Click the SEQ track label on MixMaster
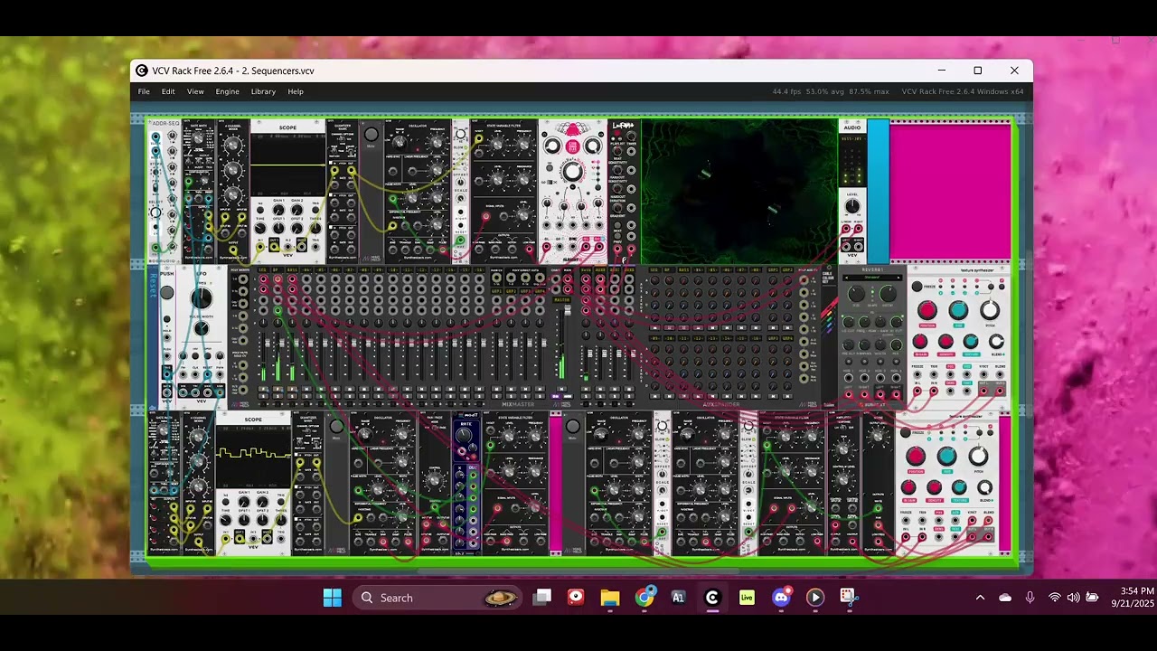1157x651 pixels. pyautogui.click(x=263, y=269)
